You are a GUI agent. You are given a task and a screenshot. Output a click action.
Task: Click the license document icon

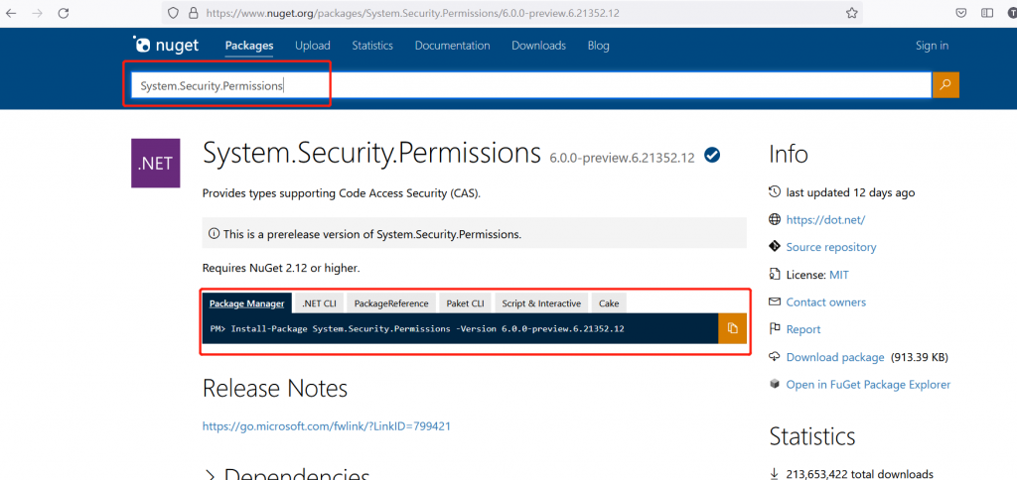(775, 275)
